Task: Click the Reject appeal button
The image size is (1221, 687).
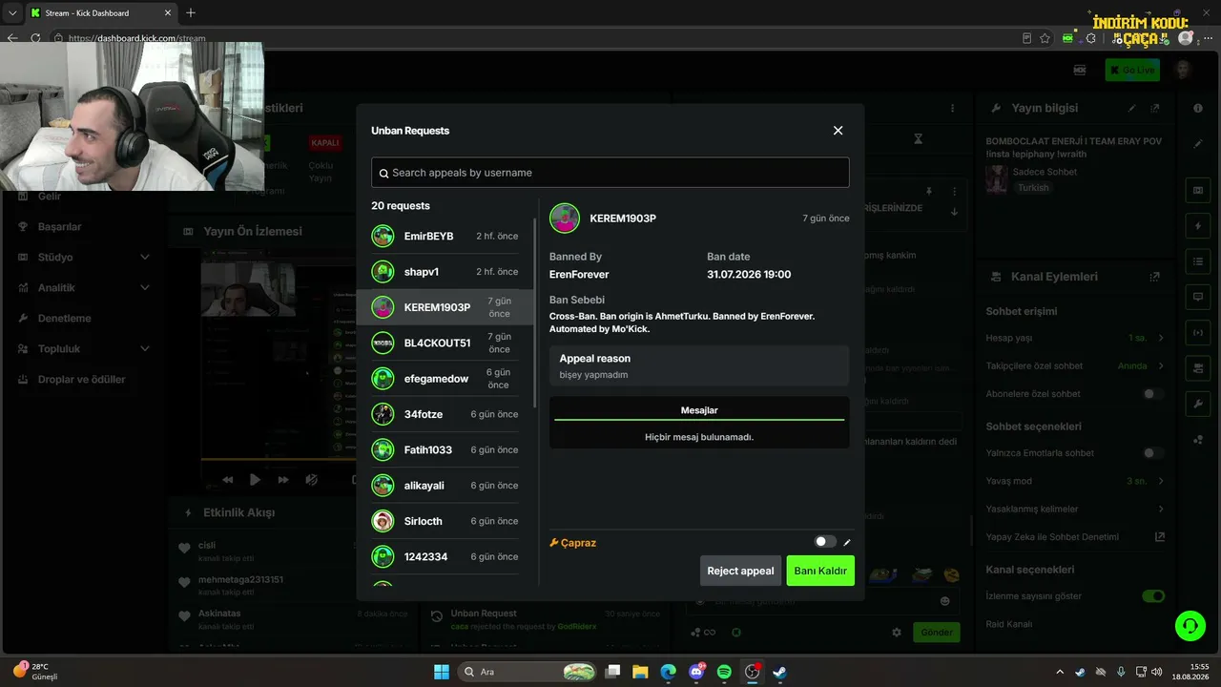Action: point(740,571)
